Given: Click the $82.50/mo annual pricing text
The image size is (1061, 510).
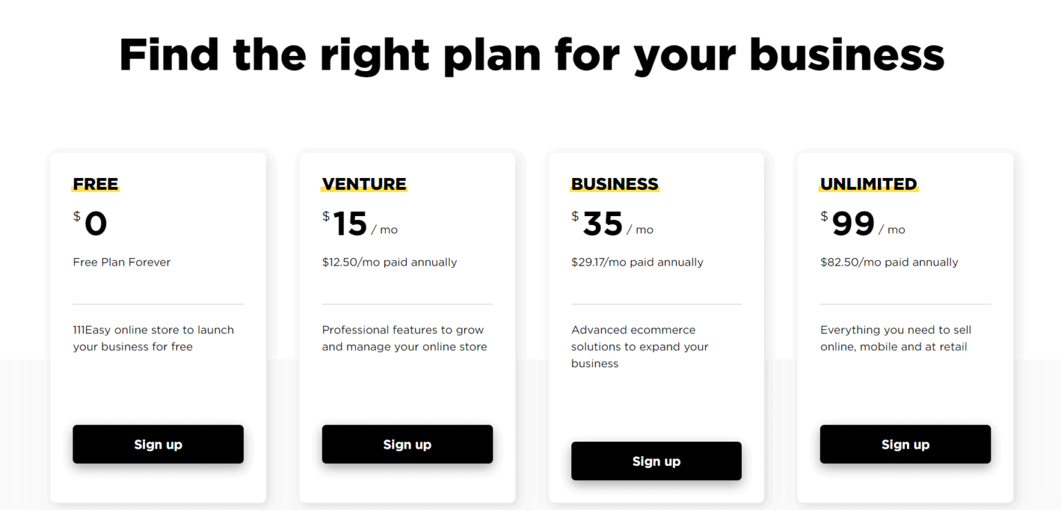Looking at the screenshot, I should click(x=888, y=262).
